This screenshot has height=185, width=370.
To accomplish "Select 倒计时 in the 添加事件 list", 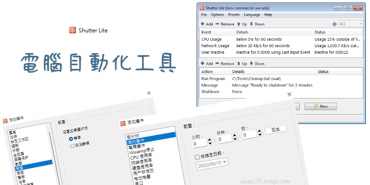I will click(x=133, y=136).
